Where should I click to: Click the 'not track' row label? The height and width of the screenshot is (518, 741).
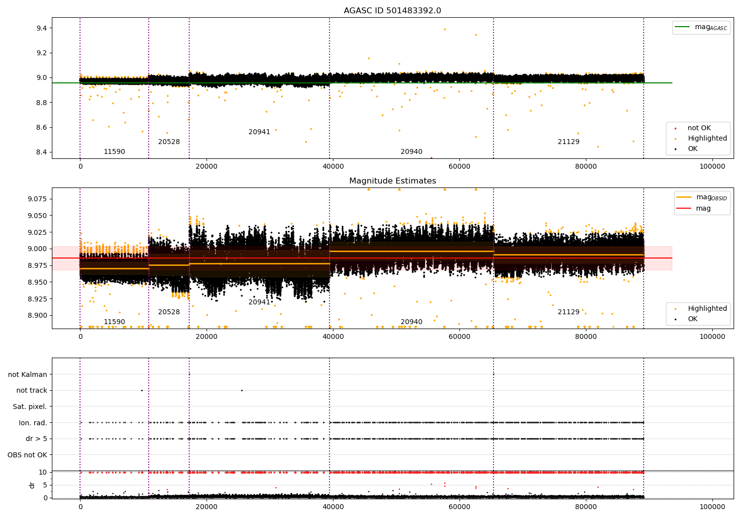[x=32, y=391]
